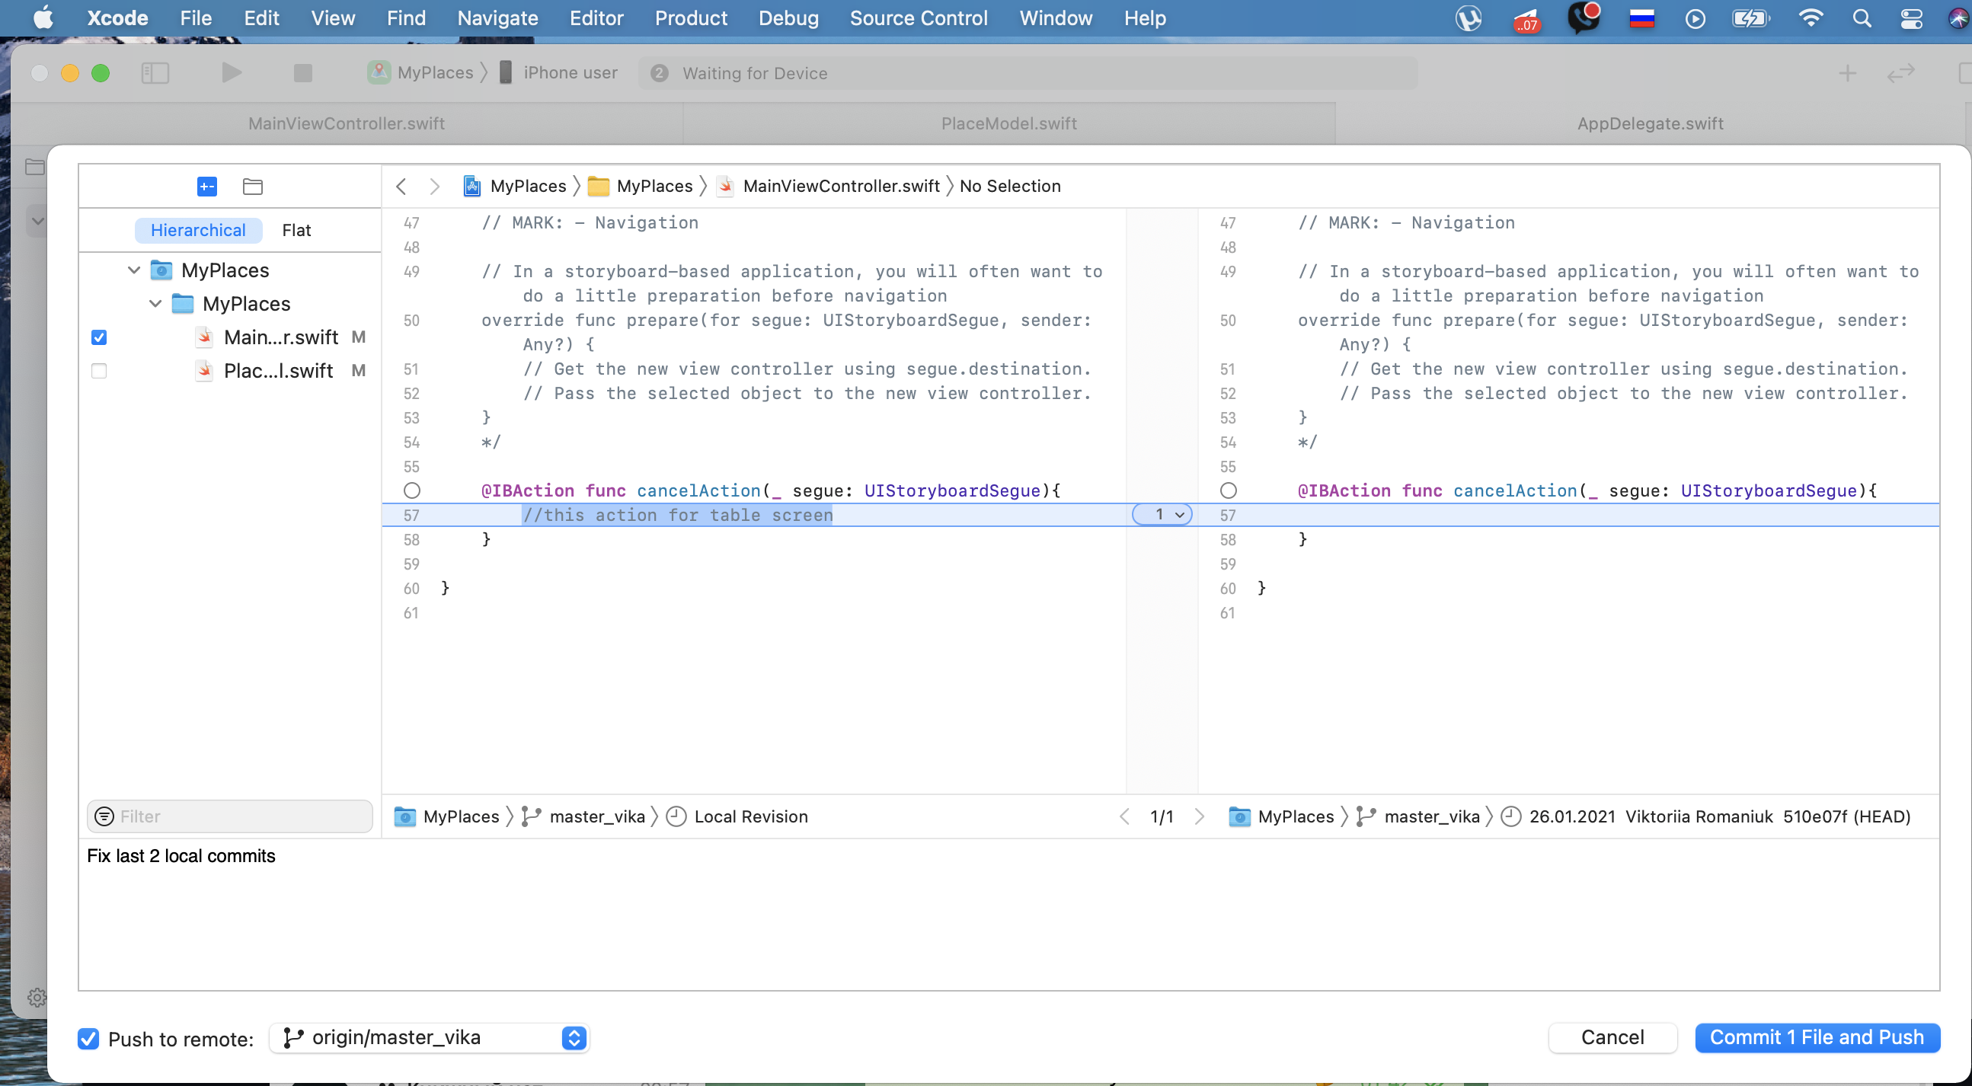
Task: Click the Stop button in Xcode toolbar
Action: 303,72
